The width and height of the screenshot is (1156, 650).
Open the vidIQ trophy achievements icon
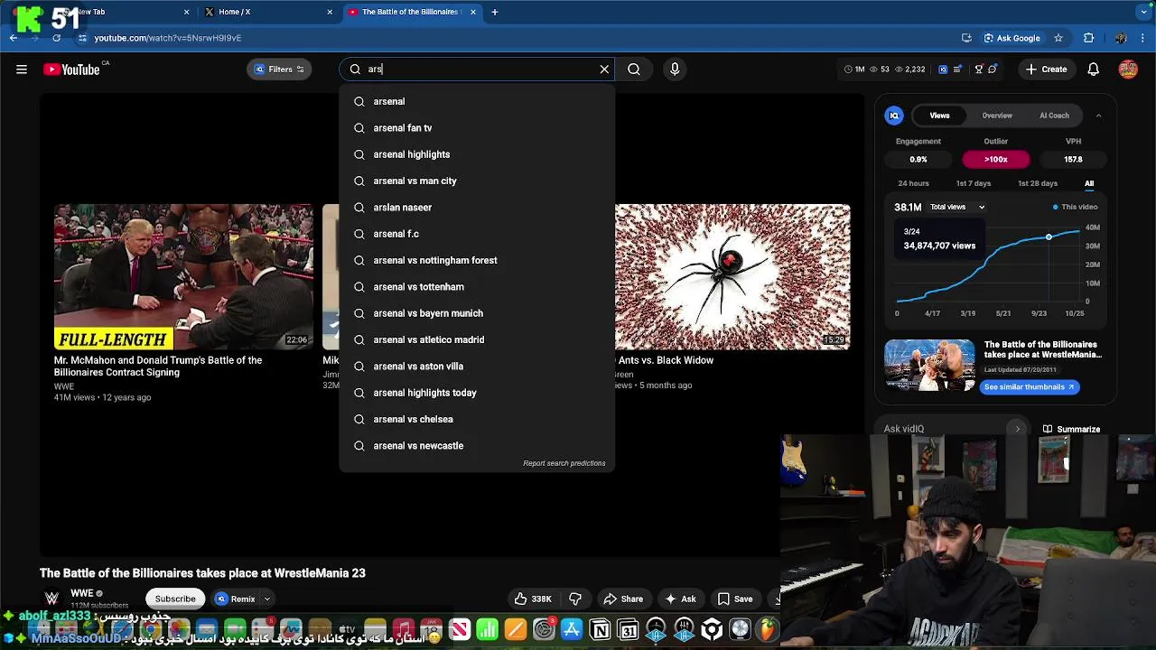978,70
